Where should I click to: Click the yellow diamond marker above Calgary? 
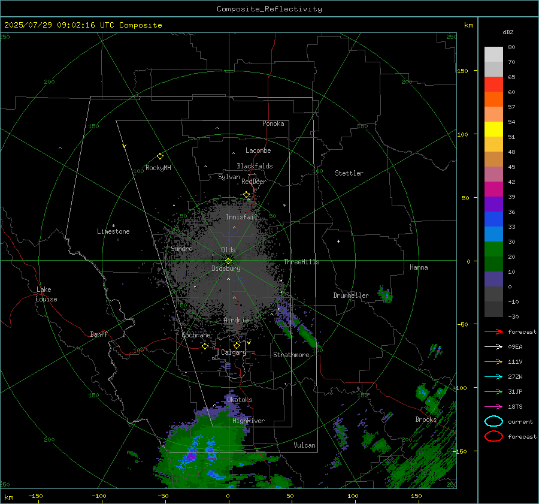coord(237,345)
